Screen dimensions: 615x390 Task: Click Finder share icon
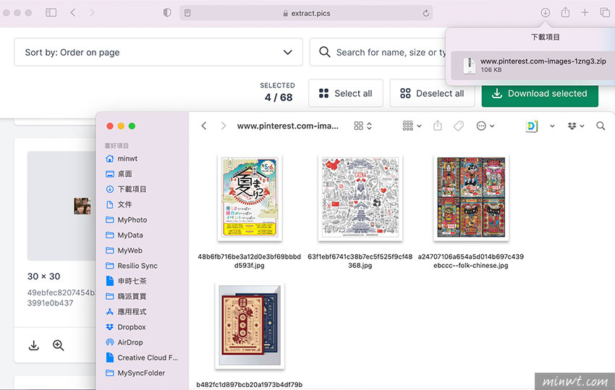[x=438, y=126]
